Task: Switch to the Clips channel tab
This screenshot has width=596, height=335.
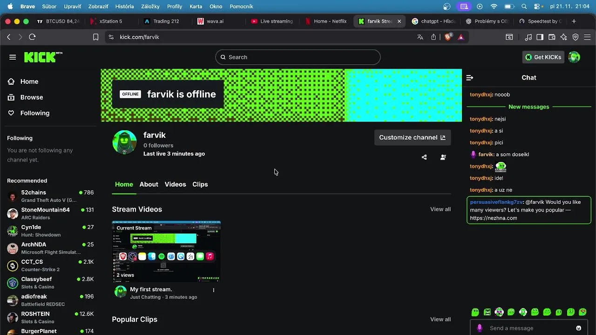Action: [200, 184]
